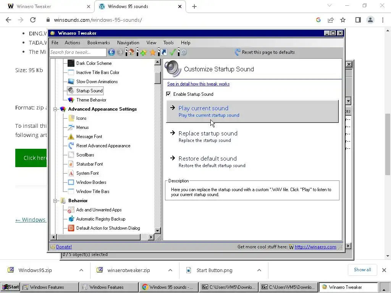Click the blue Back arrow in Winaero Tweaker toolbar
The image size is (391, 293).
click(111, 52)
